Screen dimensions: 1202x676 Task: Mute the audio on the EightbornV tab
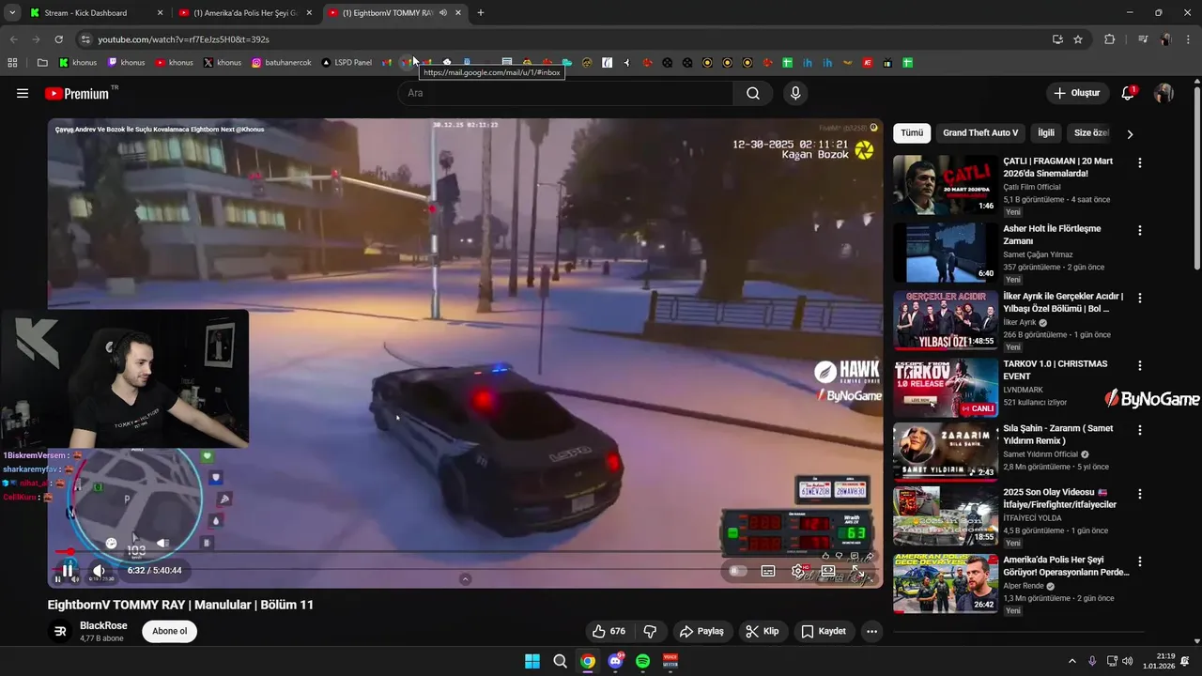point(442,13)
